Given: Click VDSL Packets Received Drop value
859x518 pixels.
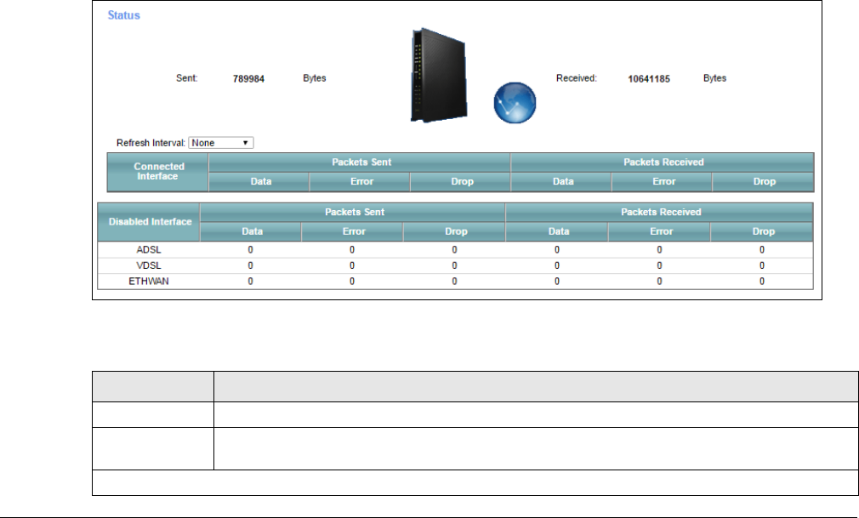Looking at the screenshot, I should pyautogui.click(x=762, y=266).
